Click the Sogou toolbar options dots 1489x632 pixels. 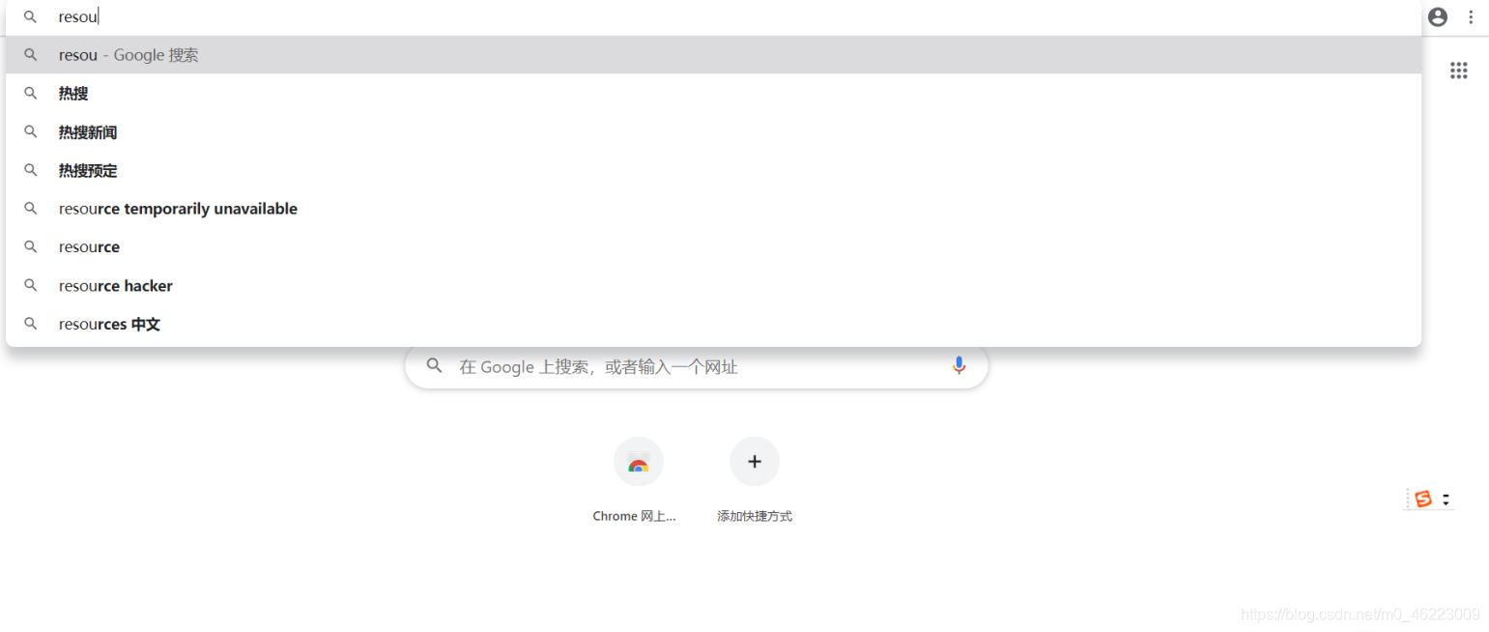point(1446,500)
